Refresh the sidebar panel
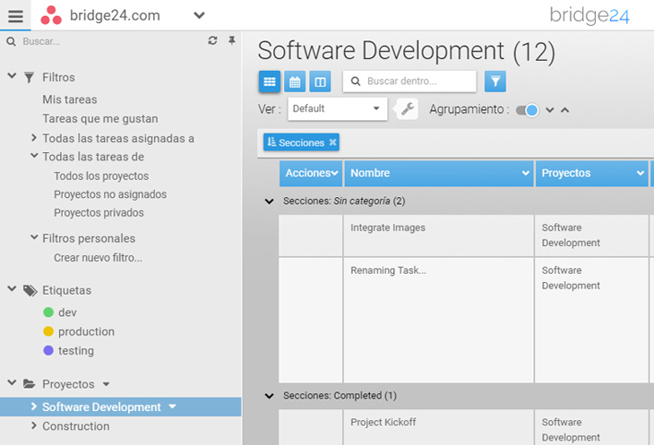The image size is (654, 445). [212, 40]
